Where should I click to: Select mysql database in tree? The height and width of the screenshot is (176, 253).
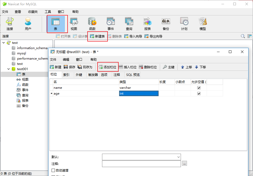(19, 53)
